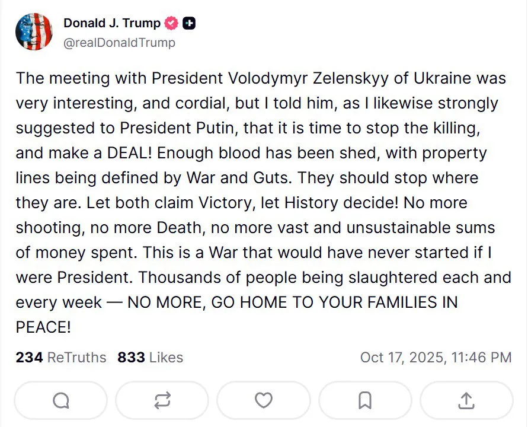Open the profile picture avatar
The width and height of the screenshot is (528, 427).
tap(34, 31)
